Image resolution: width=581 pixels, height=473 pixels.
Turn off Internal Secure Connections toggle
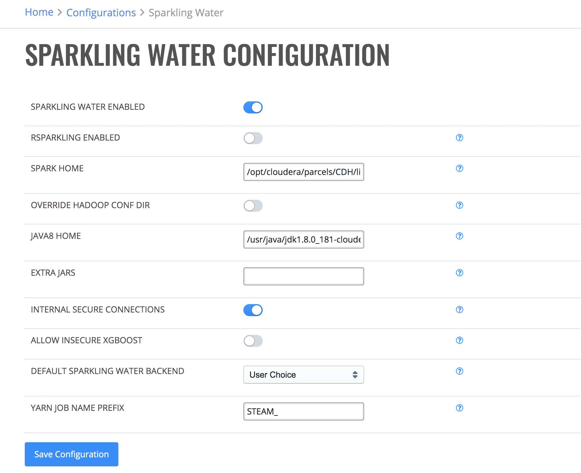click(x=253, y=310)
